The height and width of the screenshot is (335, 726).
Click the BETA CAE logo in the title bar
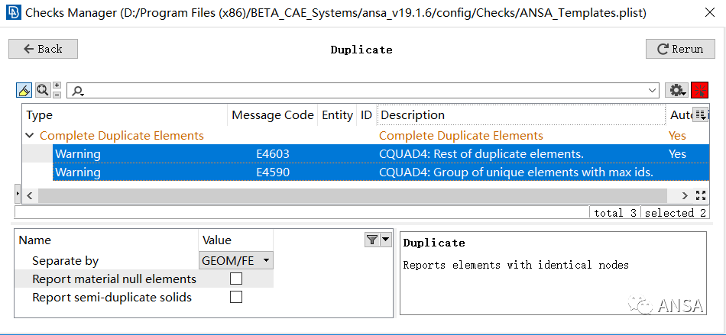pyautogui.click(x=13, y=12)
